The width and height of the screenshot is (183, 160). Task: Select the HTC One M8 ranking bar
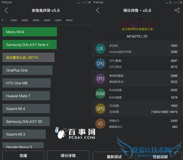(27, 83)
